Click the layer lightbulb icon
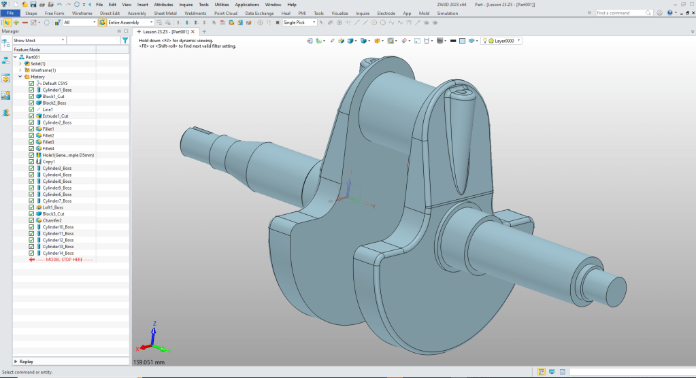696x378 pixels. 486,41
